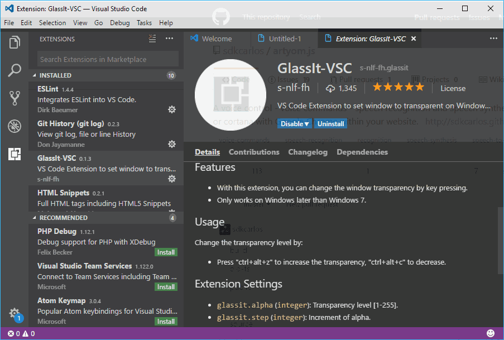Open editor more actions ellipsis

pos(494,39)
